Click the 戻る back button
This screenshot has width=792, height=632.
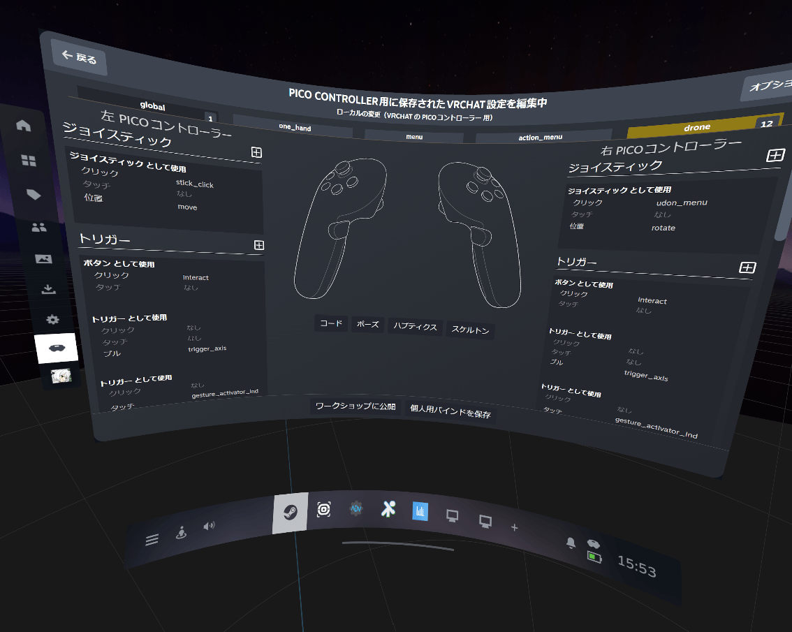pyautogui.click(x=79, y=58)
